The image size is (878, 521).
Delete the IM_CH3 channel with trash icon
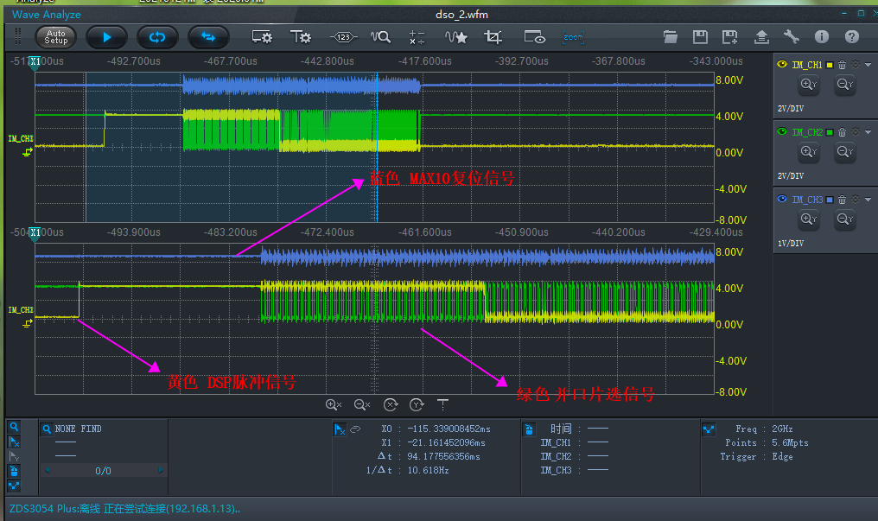pos(842,200)
